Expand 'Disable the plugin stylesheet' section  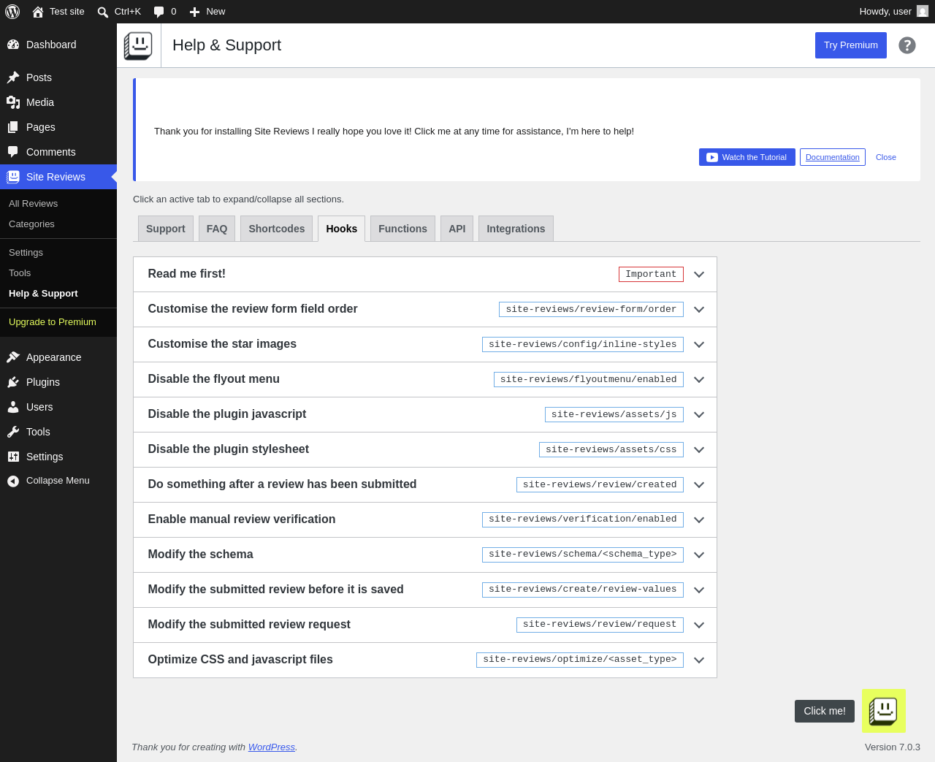(425, 449)
